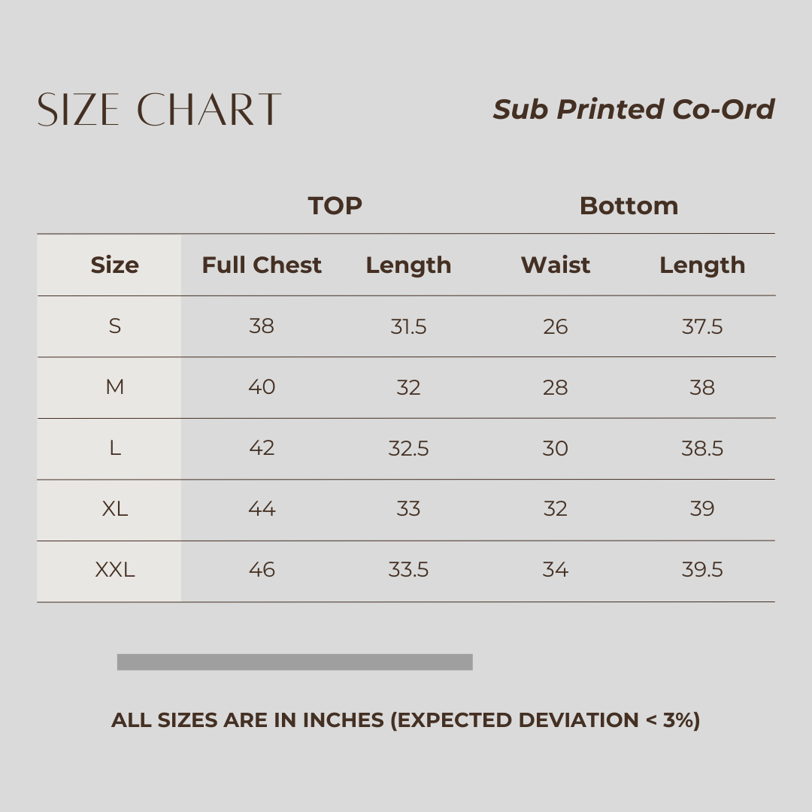Screen dimensions: 812x812
Task: Select the Length header under Bottom
Action: [x=702, y=265]
